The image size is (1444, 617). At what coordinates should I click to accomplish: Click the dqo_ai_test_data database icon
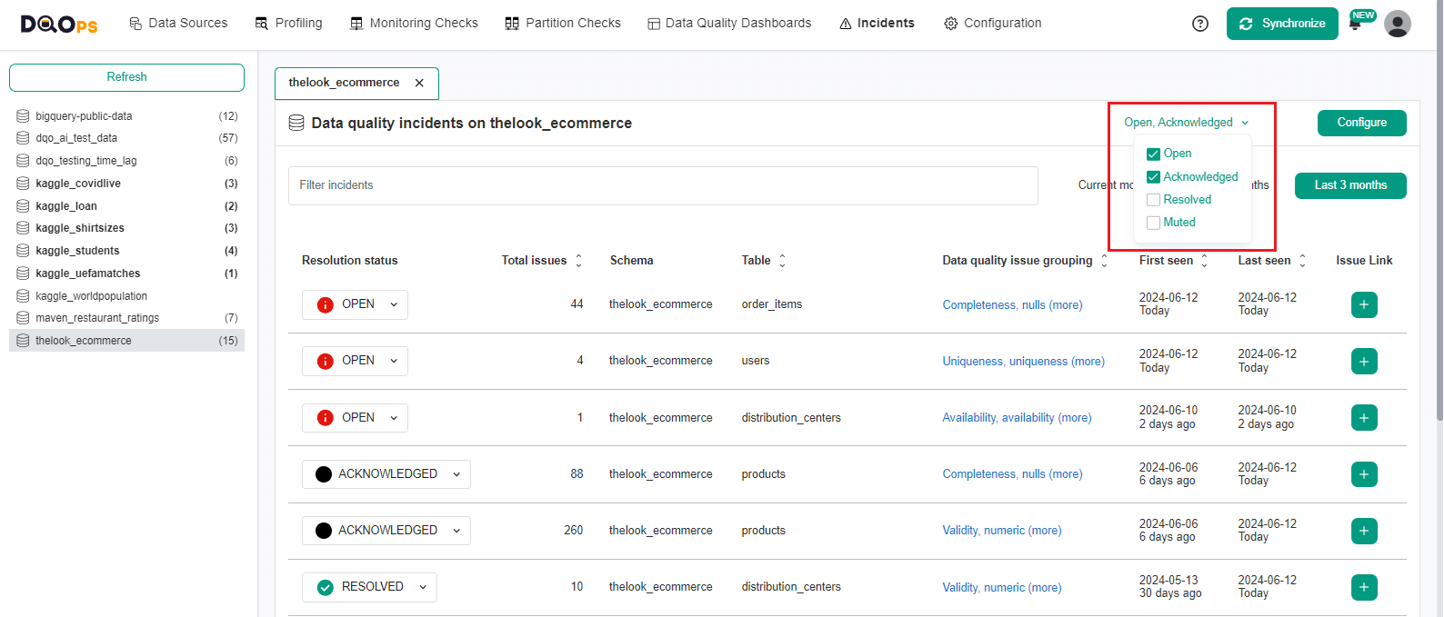point(23,138)
